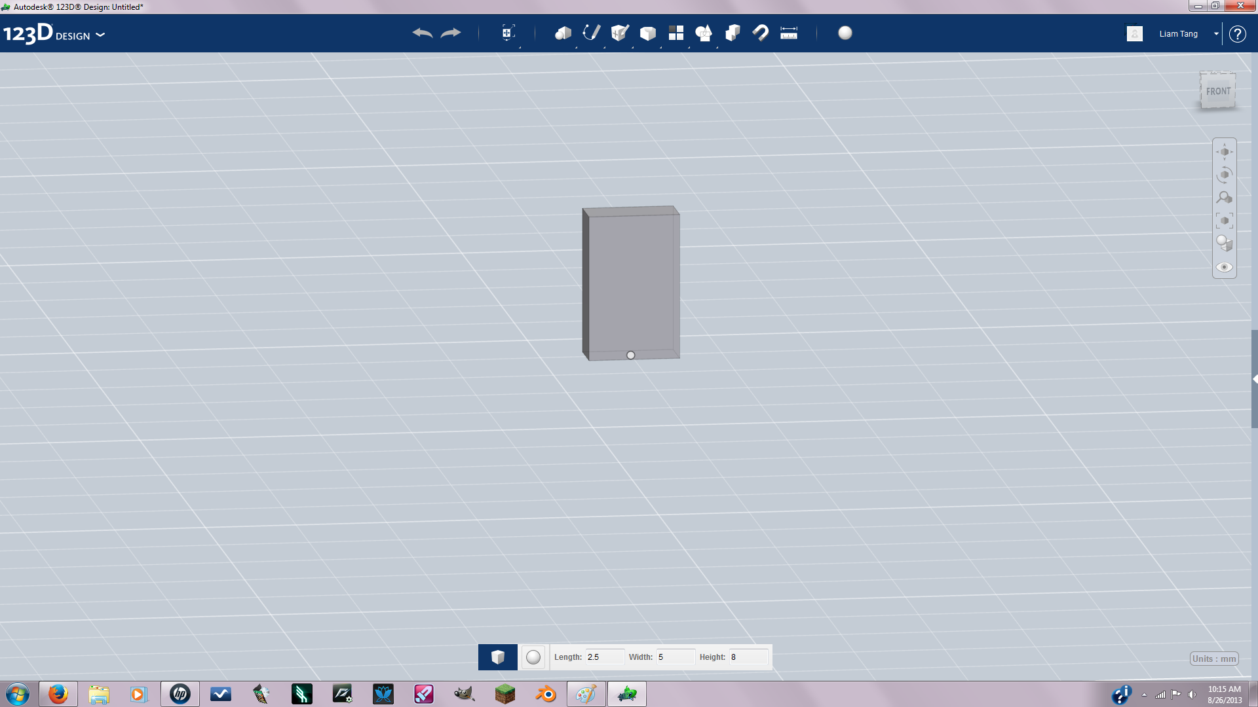Screen dimensions: 1258x707
Task: Select the box primitive button in bottom bar
Action: (498, 657)
